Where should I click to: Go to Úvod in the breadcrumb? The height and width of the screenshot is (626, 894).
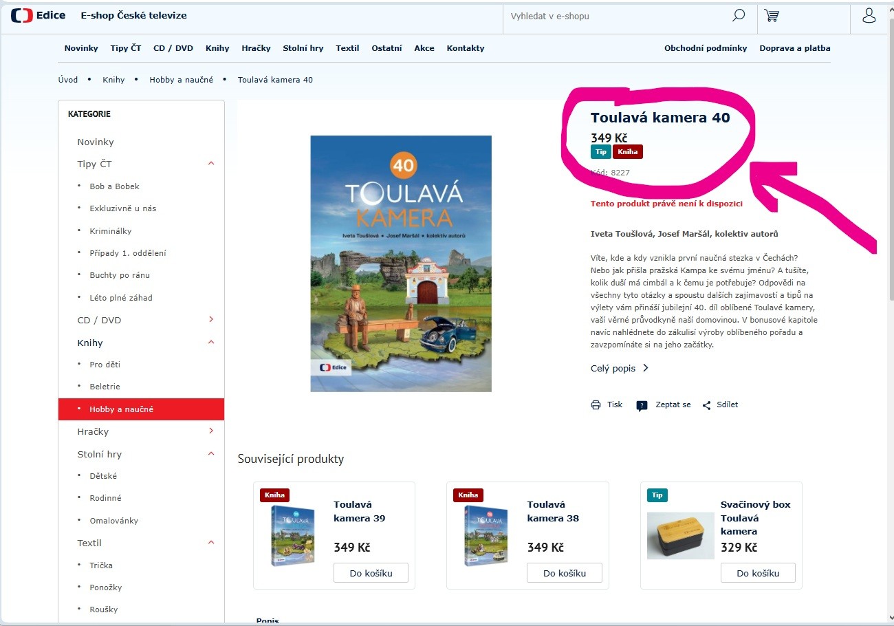[x=68, y=80]
